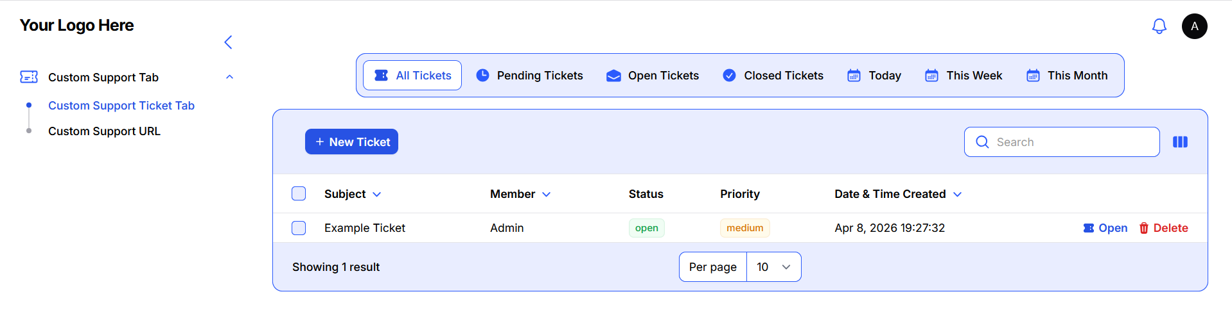Collapse the sidebar with the left arrow
This screenshot has width=1232, height=310.
click(228, 42)
